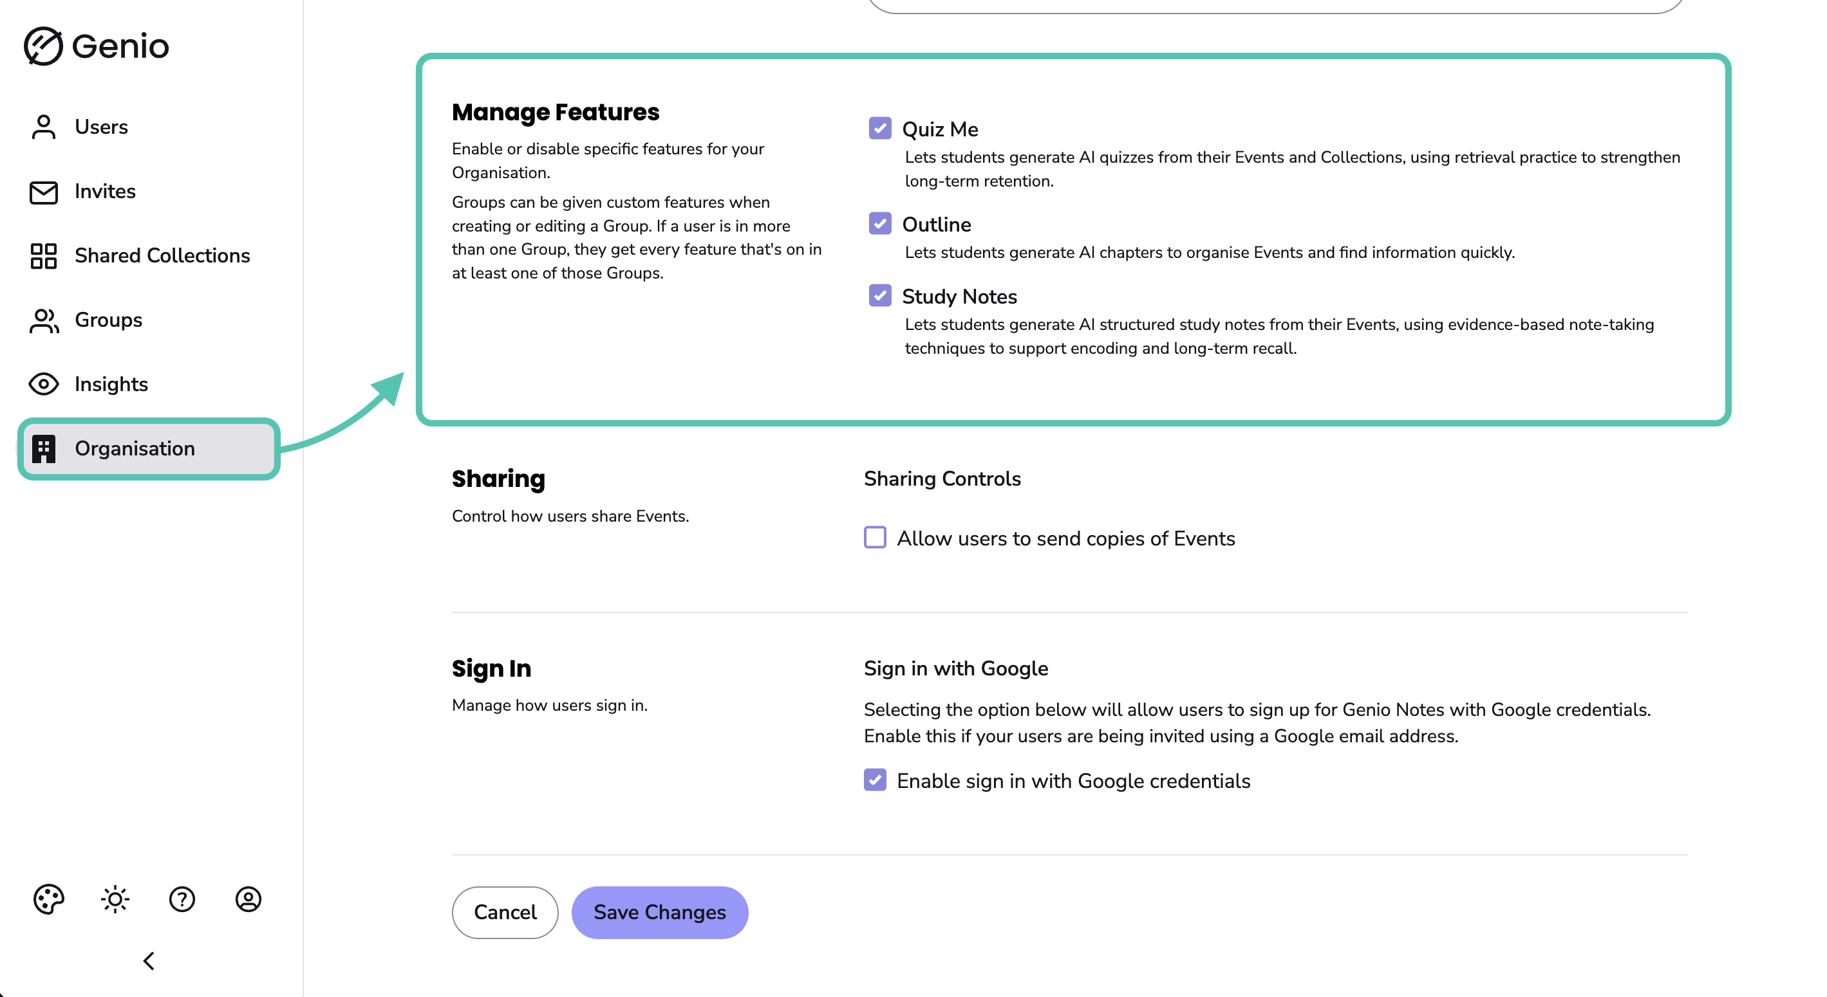The height and width of the screenshot is (997, 1827).
Task: Click the Users person icon
Action: 43,127
